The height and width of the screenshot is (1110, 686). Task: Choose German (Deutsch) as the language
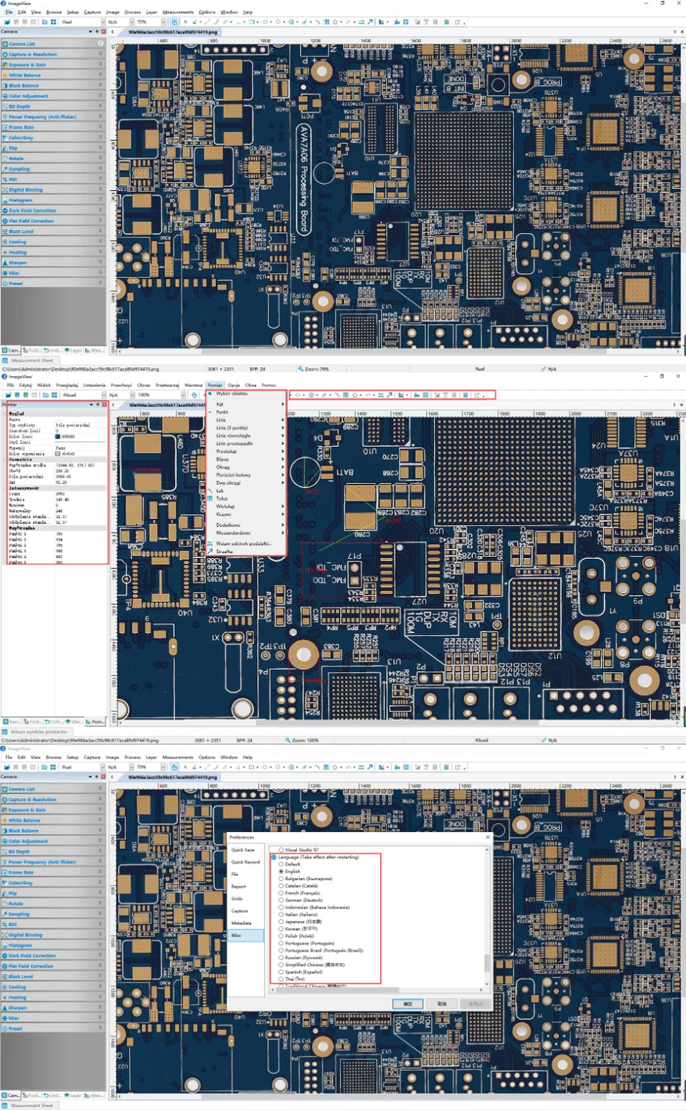point(281,900)
